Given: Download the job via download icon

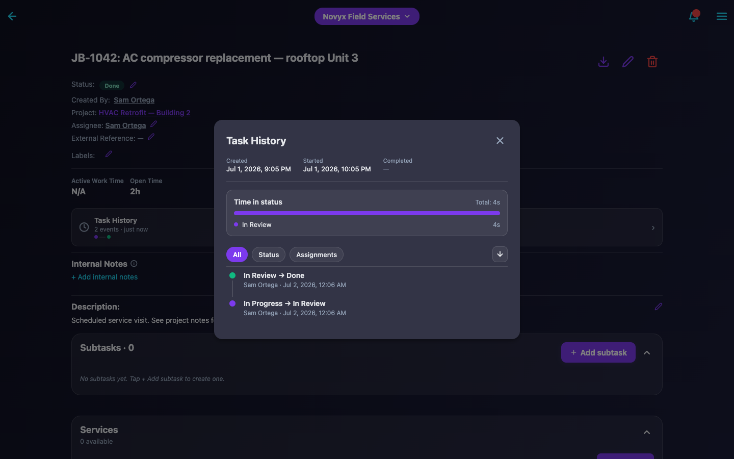Looking at the screenshot, I should pyautogui.click(x=604, y=62).
